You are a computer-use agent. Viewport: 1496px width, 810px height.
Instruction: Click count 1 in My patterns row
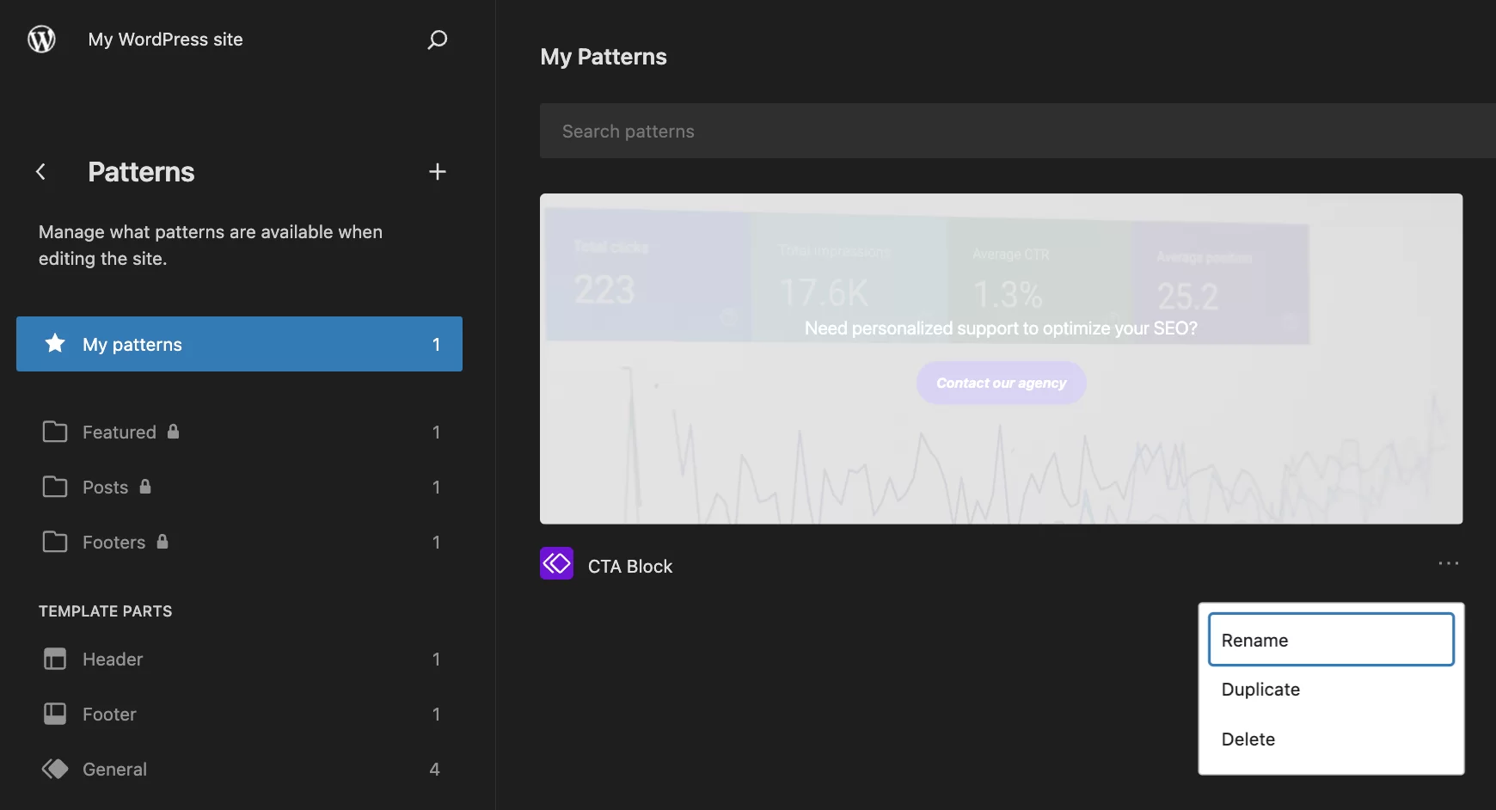pos(436,344)
